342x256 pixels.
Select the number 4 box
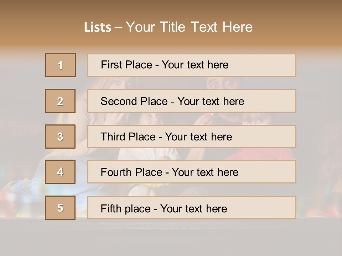[60, 172]
